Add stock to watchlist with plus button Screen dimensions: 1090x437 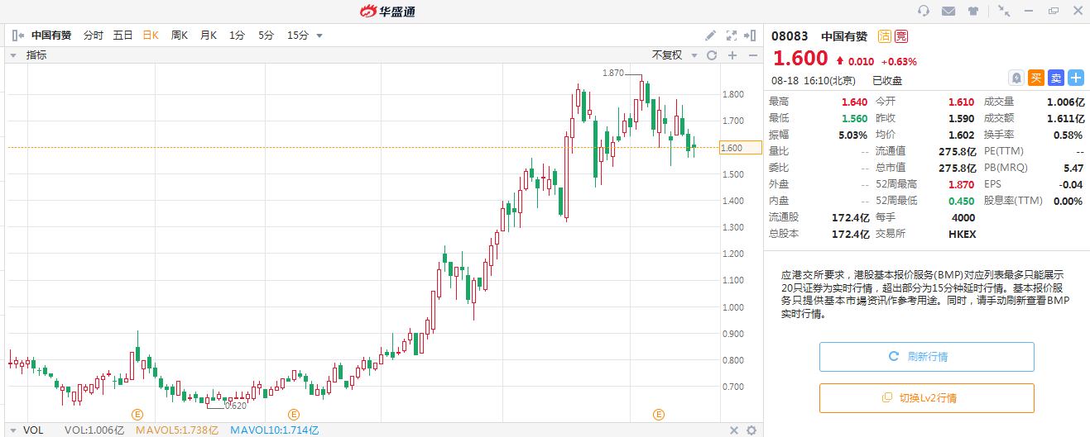(1075, 78)
